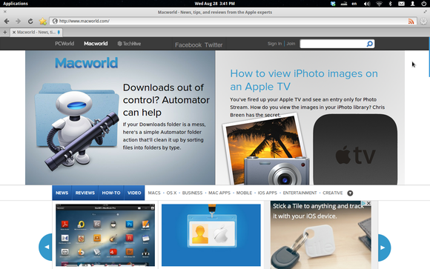
Task: Open the Twitter link
Action: [x=214, y=45]
